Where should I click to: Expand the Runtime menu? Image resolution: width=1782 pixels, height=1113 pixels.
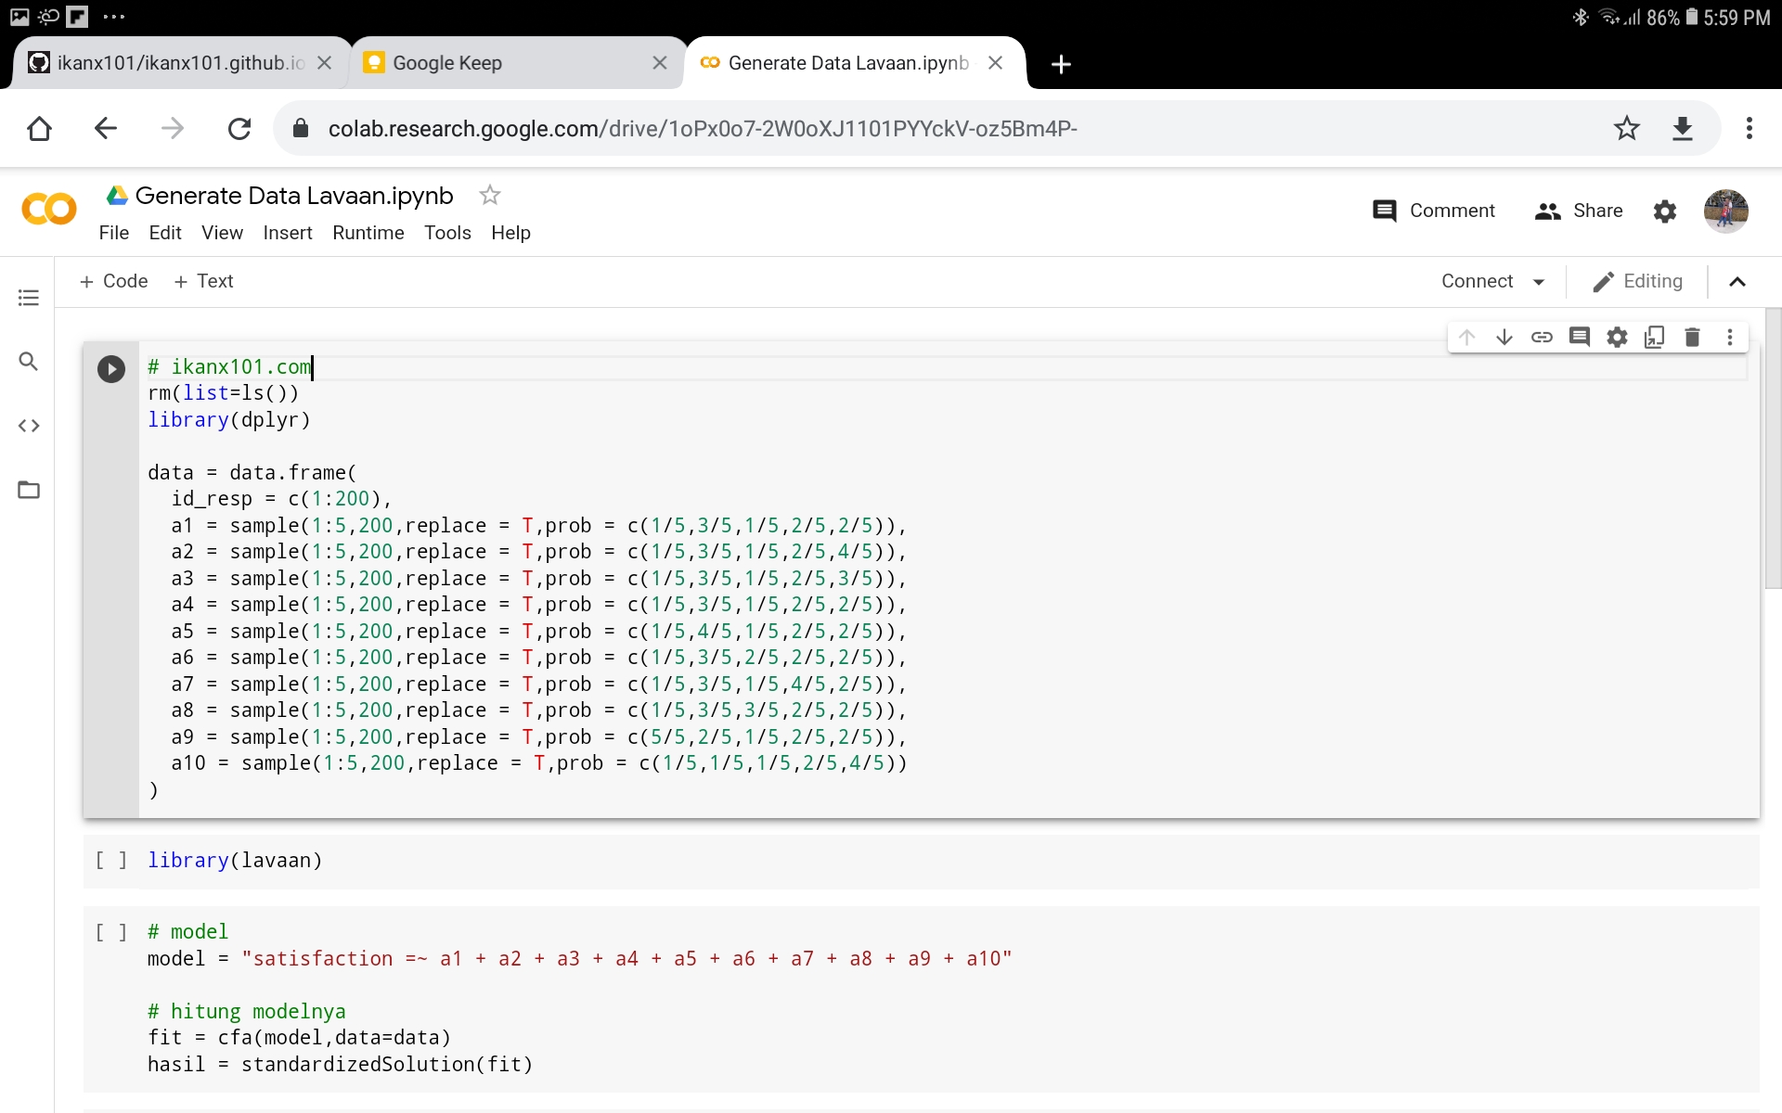[x=365, y=232]
